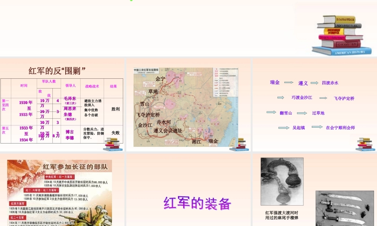Click the 领导人 table header

(70, 86)
